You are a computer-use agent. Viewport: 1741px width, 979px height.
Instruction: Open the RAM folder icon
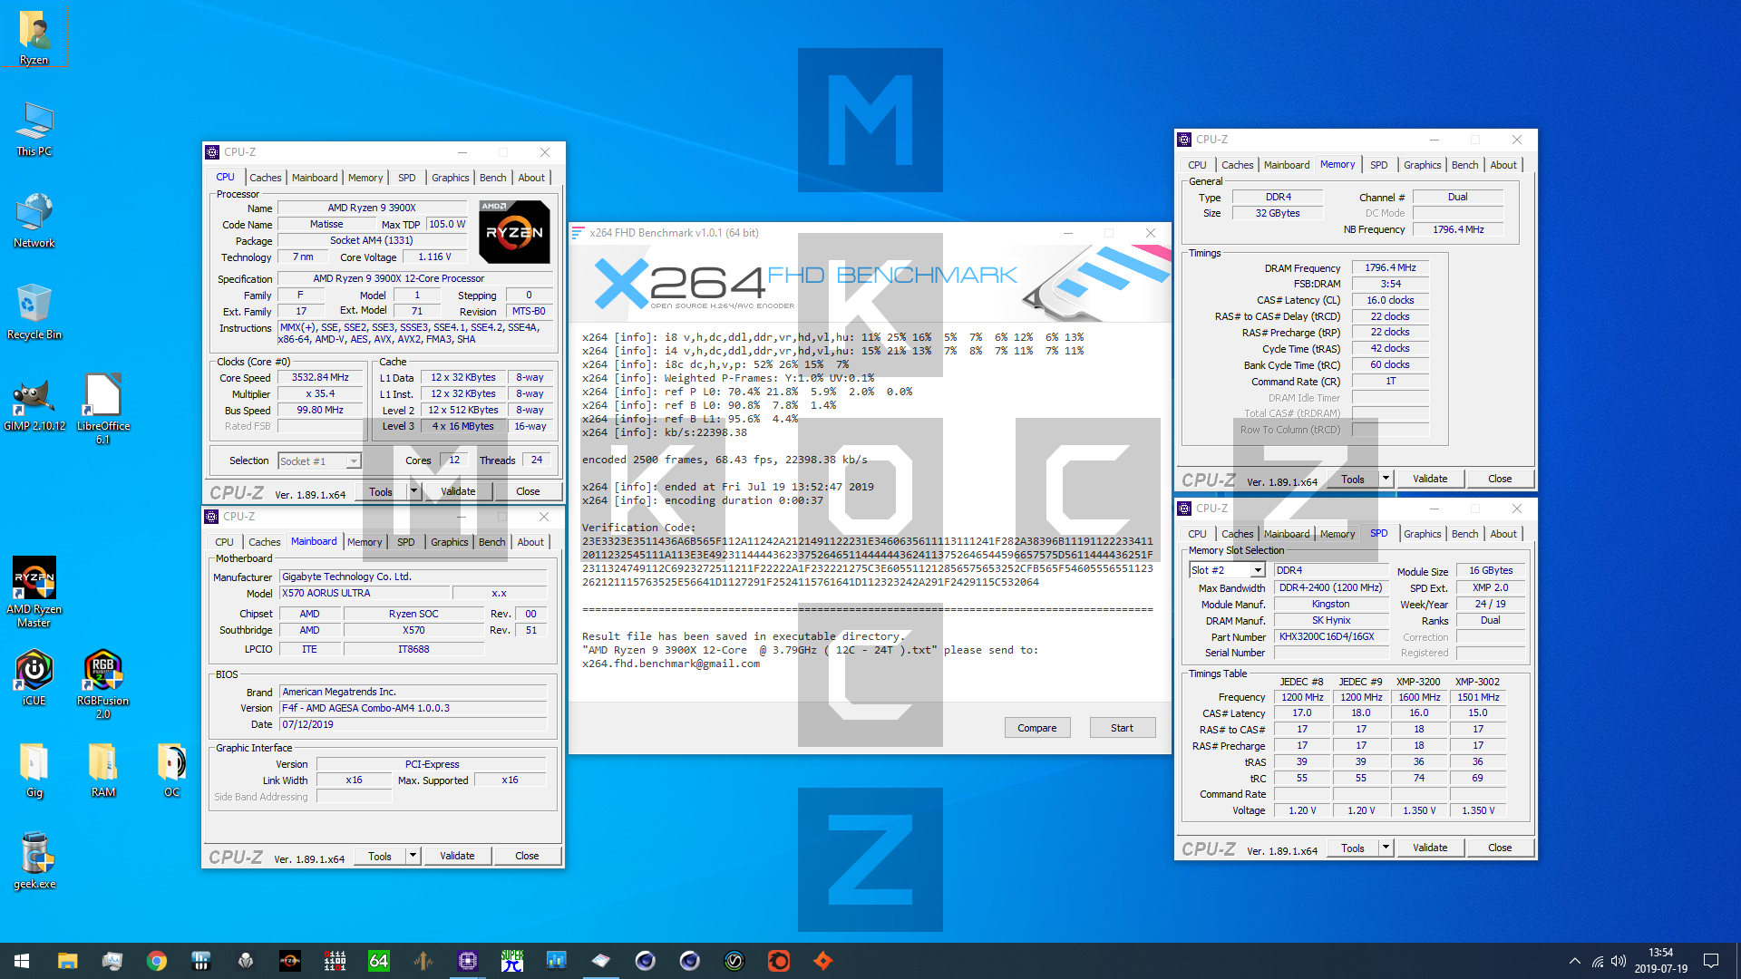[103, 771]
